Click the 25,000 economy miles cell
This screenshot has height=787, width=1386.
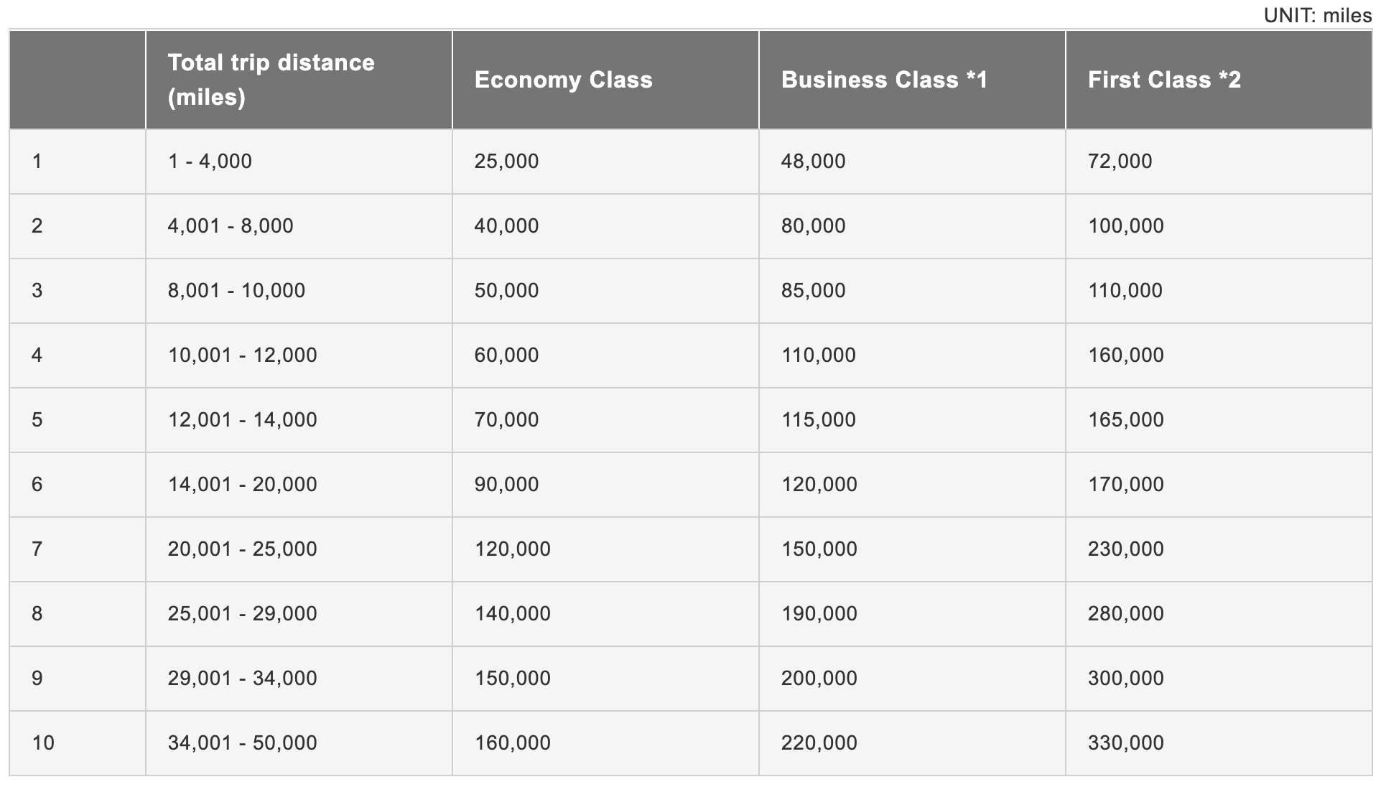(x=605, y=162)
